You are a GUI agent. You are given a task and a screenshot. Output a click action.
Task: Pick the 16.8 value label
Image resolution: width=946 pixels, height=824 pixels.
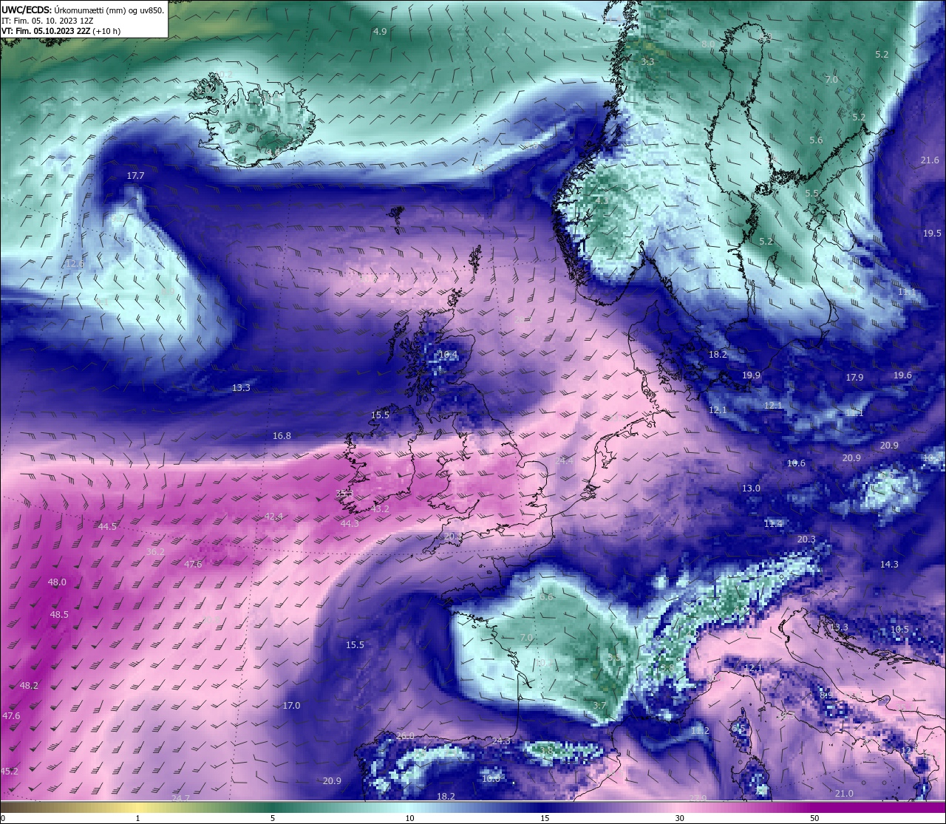click(282, 436)
